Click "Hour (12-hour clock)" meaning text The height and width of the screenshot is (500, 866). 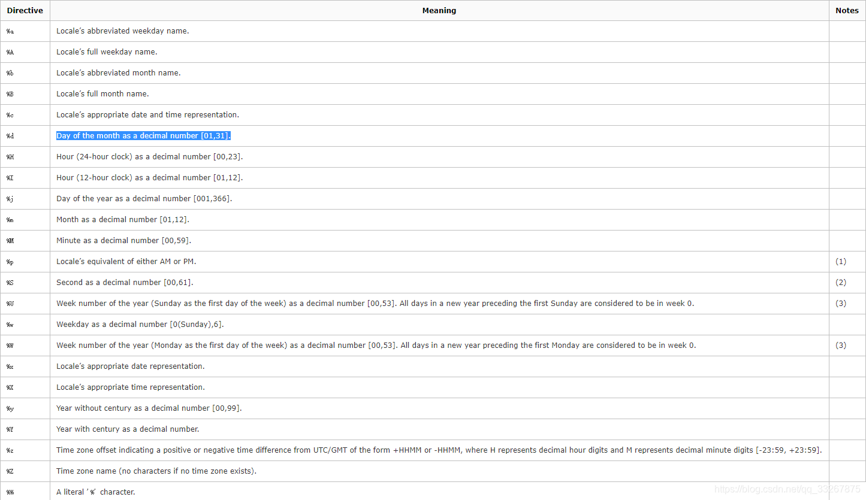tap(150, 178)
